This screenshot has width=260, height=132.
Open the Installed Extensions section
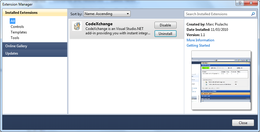35,13
